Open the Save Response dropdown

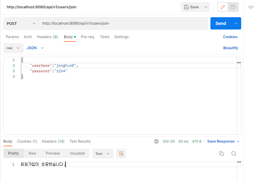223,141
